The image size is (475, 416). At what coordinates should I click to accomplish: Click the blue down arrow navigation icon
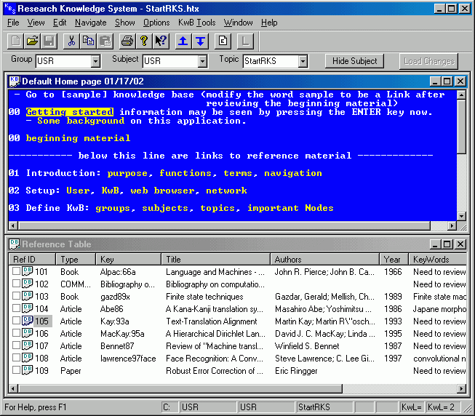point(200,41)
